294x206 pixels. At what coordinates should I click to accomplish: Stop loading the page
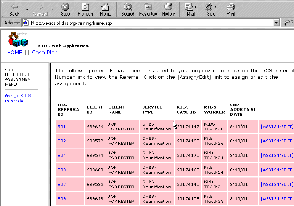tap(65, 10)
